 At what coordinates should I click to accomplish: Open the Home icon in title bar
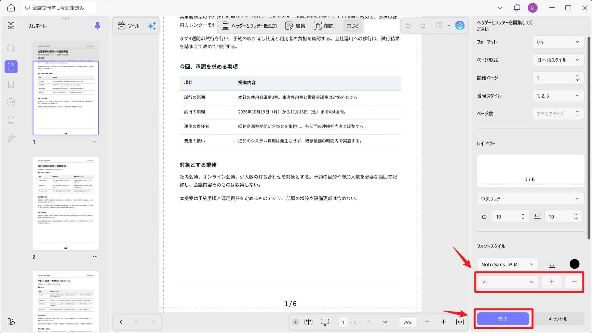11,8
